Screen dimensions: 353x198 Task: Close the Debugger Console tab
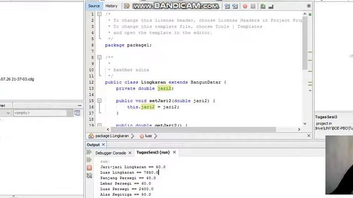click(130, 153)
